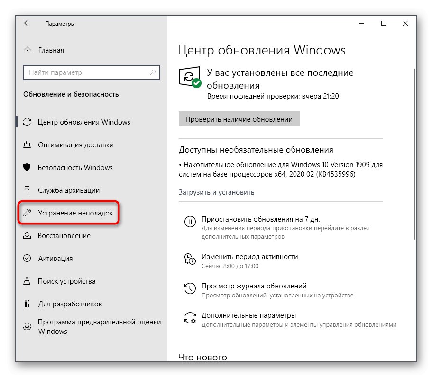432x377 pixels.
Task: Click the Оптимизация доставки icon
Action: point(27,145)
